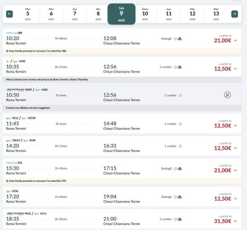The height and width of the screenshot is (230, 247).
Task: Switch to Mar 5 AGO date
Action: coord(28,14)
